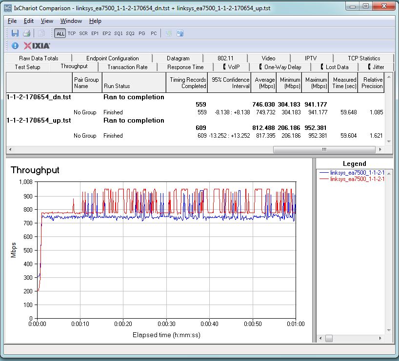Click 95% Confidence Interval column header
Image resolution: width=399 pixels, height=361 pixels.
(x=229, y=83)
